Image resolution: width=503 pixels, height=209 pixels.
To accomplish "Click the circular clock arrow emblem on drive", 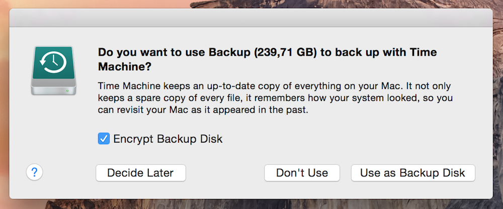I will (53, 63).
